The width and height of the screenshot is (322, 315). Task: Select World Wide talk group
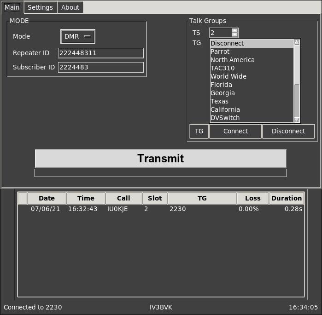pyautogui.click(x=252, y=76)
